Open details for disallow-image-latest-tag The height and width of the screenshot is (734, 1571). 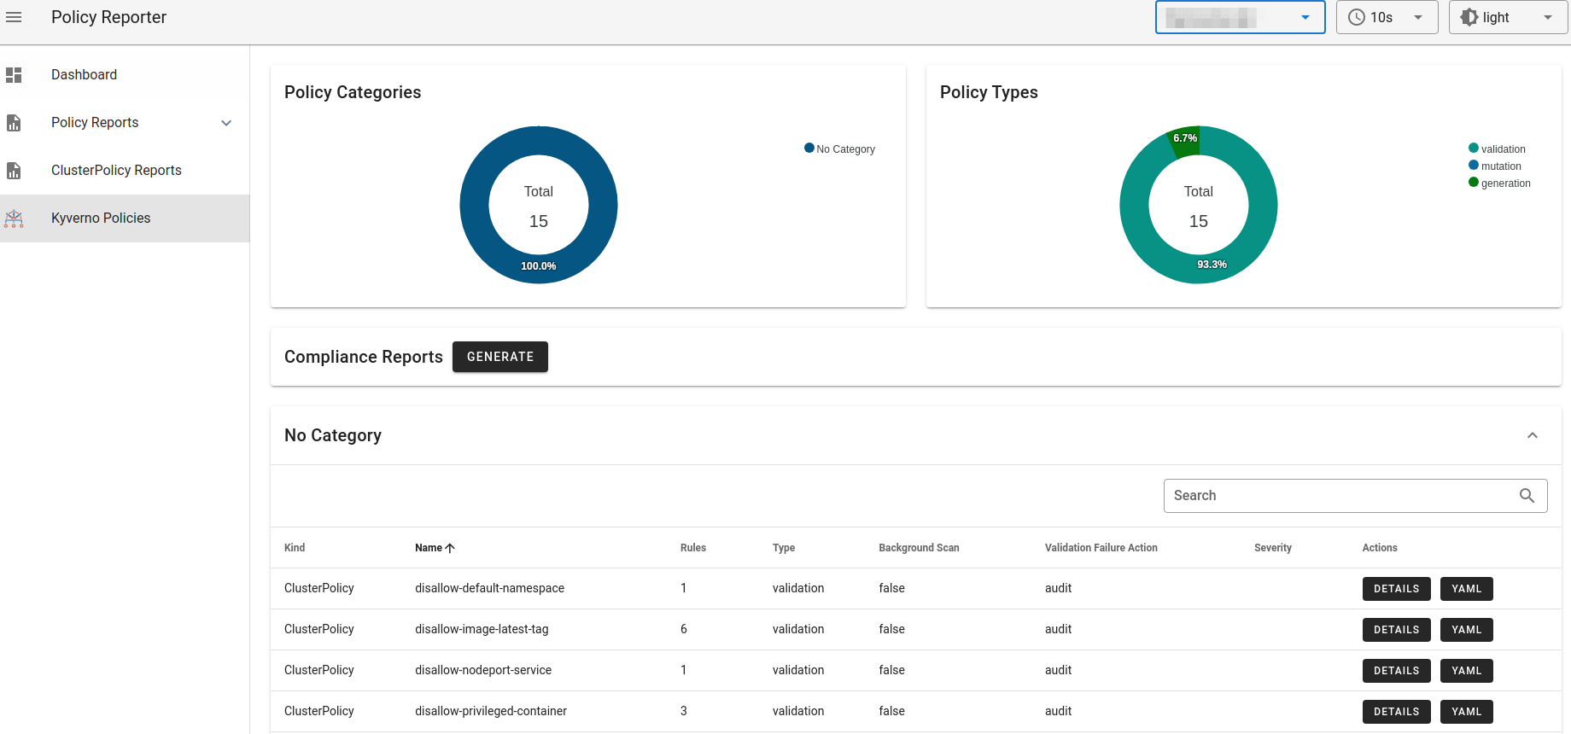coord(1396,630)
